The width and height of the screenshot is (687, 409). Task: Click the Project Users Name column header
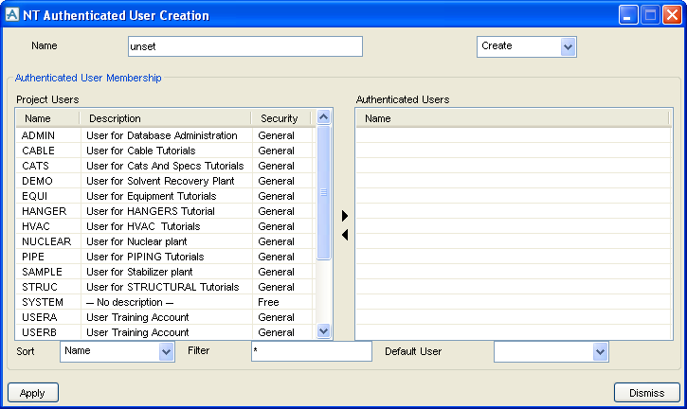(47, 118)
